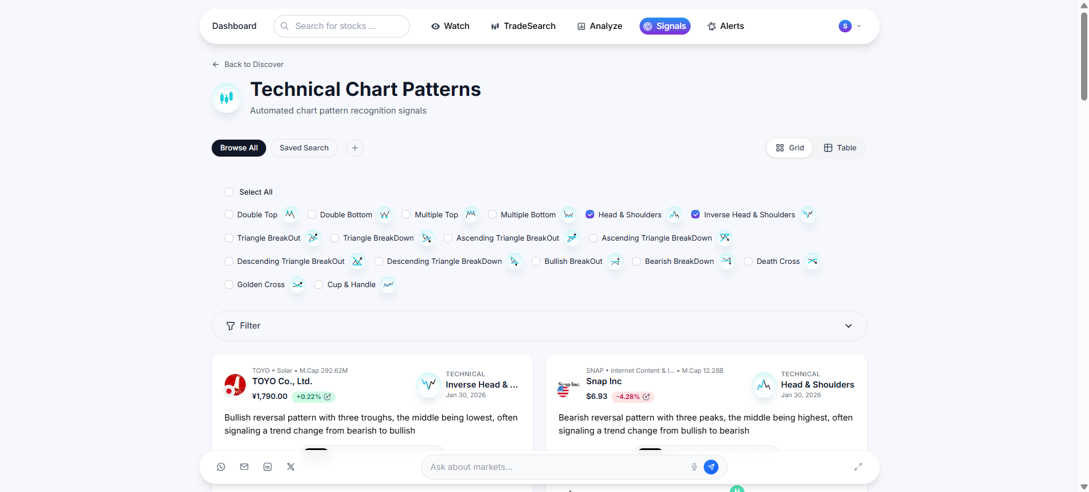Viewport: 1089px width, 492px height.
Task: Check the Double Bottom pattern checkbox
Action: click(312, 215)
